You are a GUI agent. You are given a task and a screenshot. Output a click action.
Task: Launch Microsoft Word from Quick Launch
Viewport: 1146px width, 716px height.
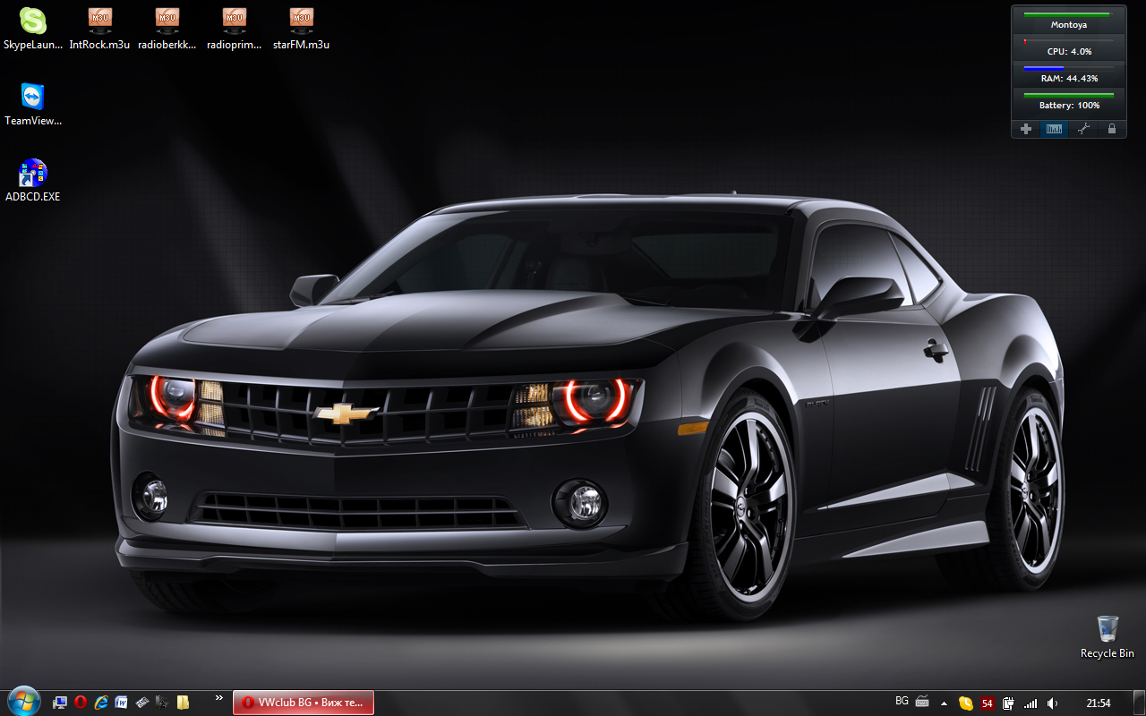pos(121,703)
